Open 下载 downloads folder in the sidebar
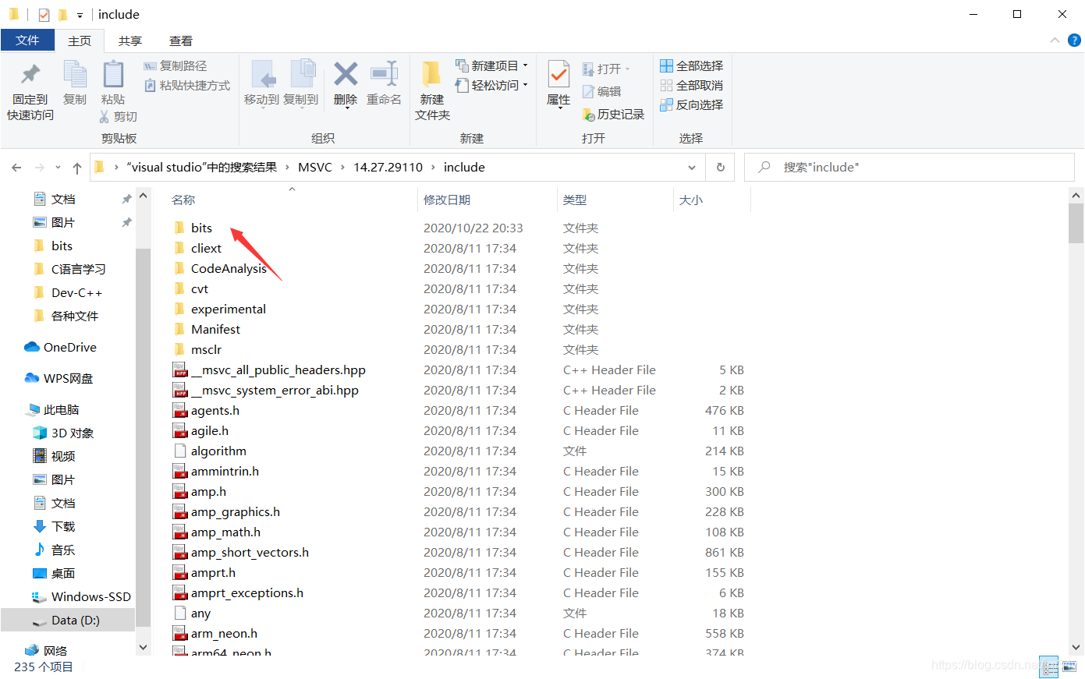The image size is (1085, 679). (x=54, y=527)
